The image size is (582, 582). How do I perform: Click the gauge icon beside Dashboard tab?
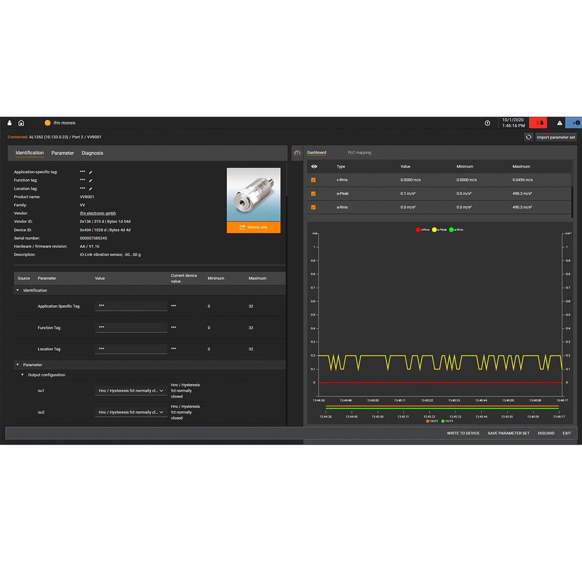click(x=297, y=153)
